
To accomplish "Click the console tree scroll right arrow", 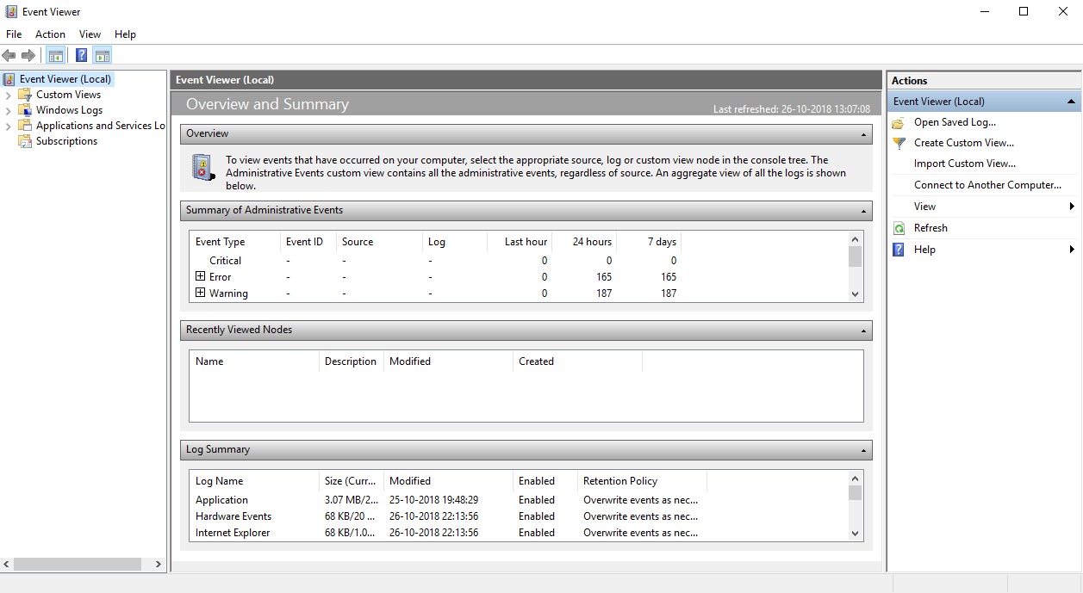I will tap(158, 565).
